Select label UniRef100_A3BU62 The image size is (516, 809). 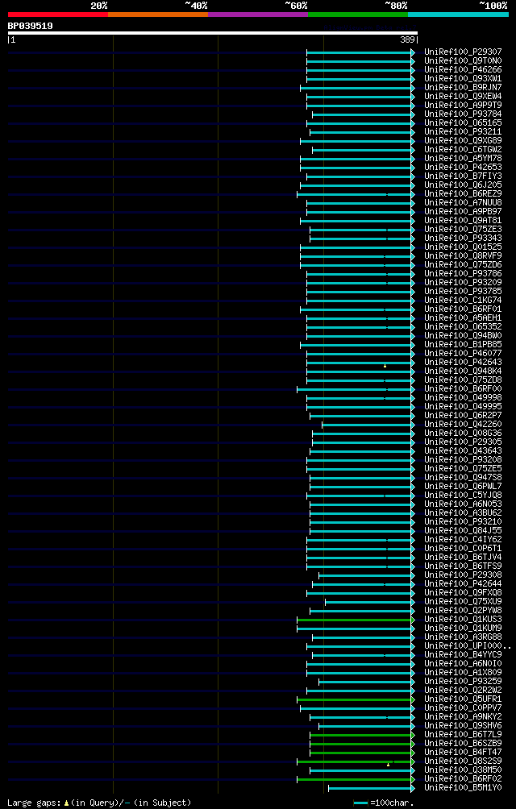point(463,512)
